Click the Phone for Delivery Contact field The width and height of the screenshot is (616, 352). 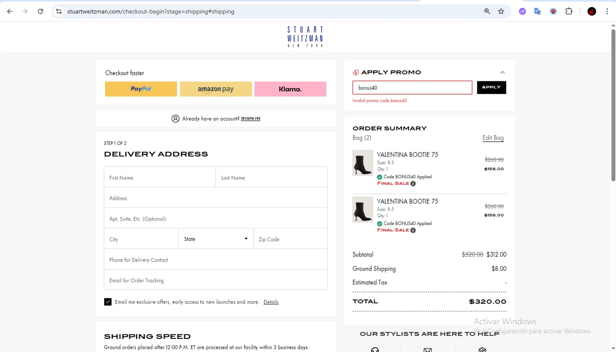coord(216,259)
